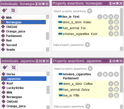
Task: Remove smokes_cigarettes Parliament assertion
Action: click(111, 74)
